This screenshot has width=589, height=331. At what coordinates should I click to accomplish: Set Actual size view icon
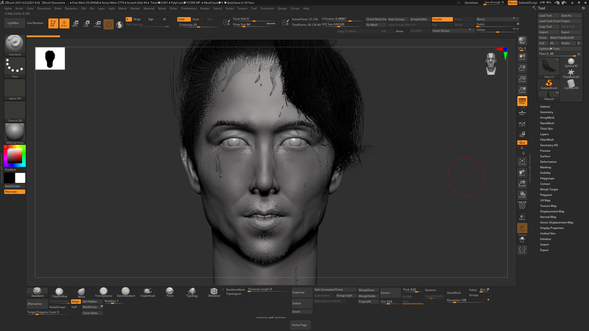coord(522,79)
